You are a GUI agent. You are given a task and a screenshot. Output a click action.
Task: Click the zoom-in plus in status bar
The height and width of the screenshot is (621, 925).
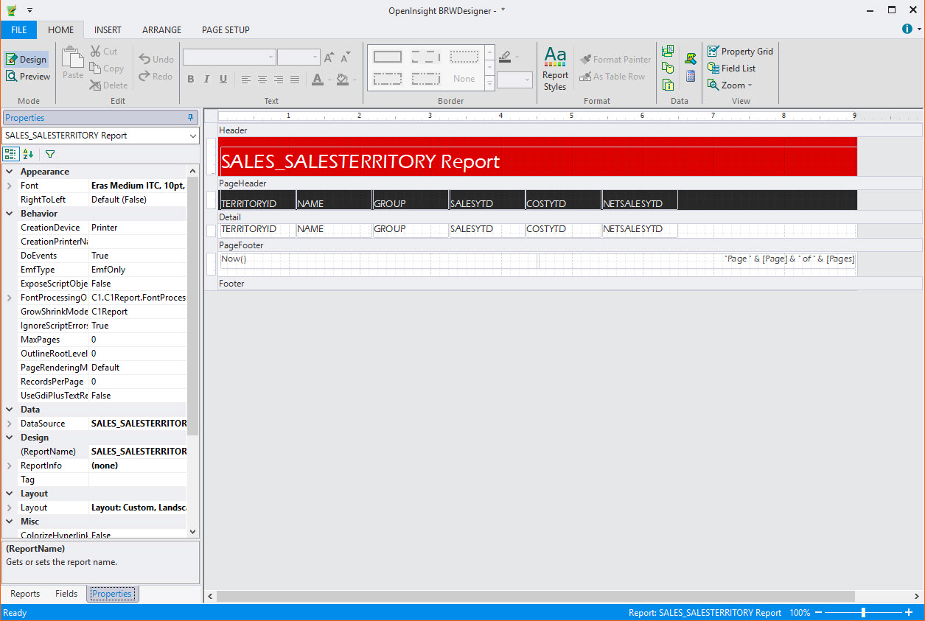coord(909,613)
